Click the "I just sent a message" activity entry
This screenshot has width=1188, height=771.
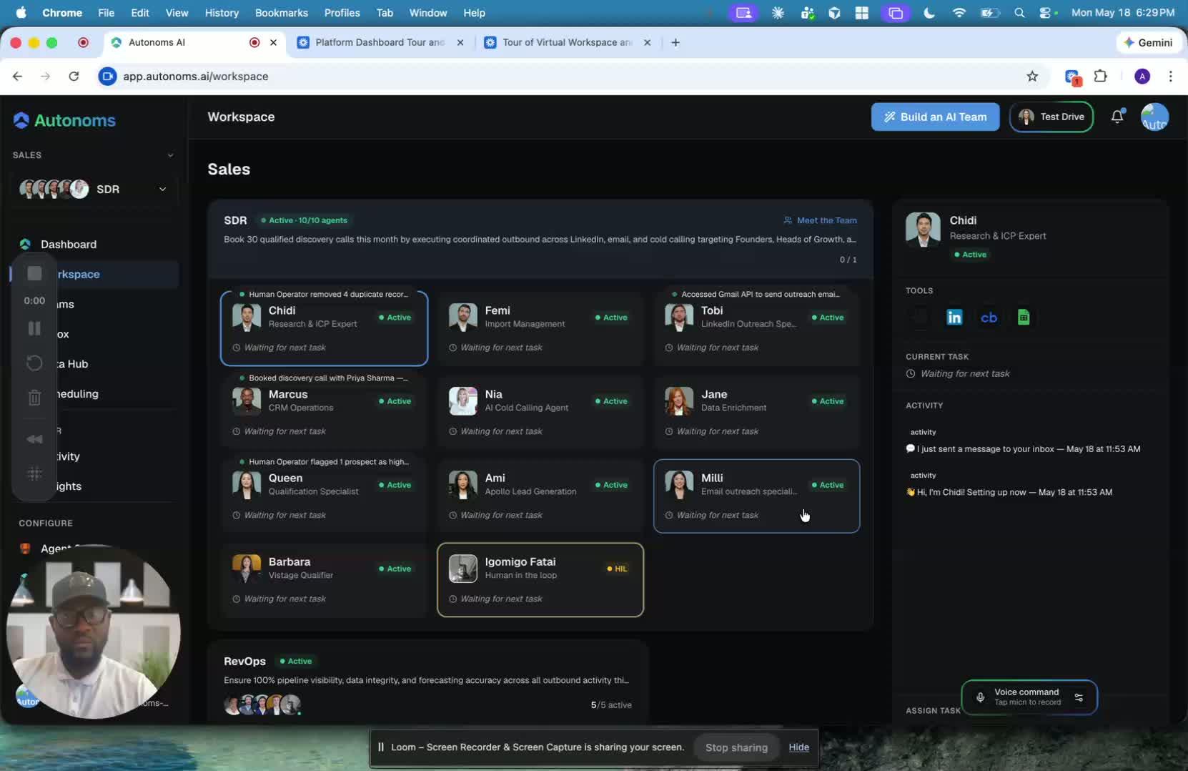click(x=1023, y=449)
